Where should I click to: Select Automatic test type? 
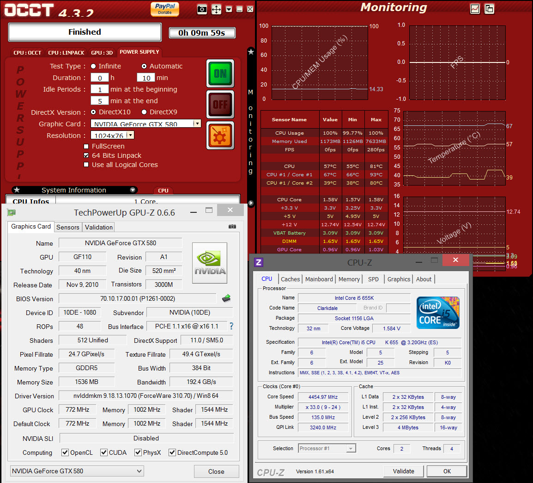[x=144, y=66]
